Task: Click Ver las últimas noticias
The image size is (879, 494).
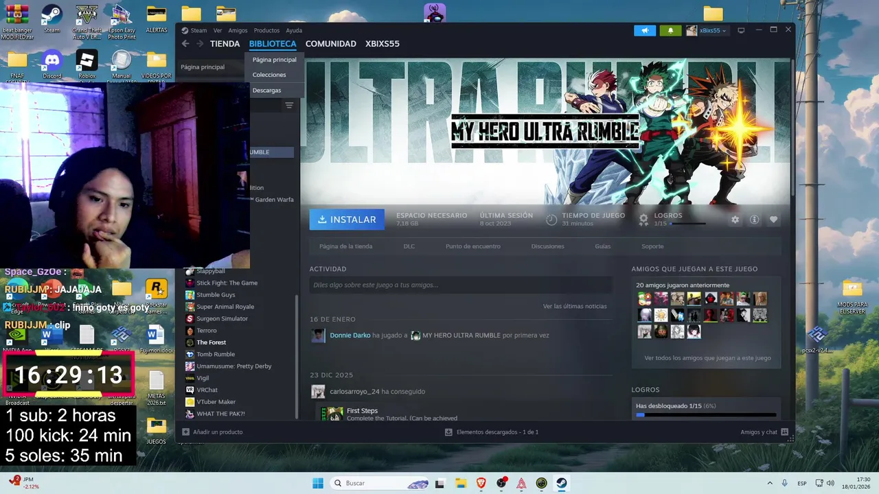Action: [575, 307]
